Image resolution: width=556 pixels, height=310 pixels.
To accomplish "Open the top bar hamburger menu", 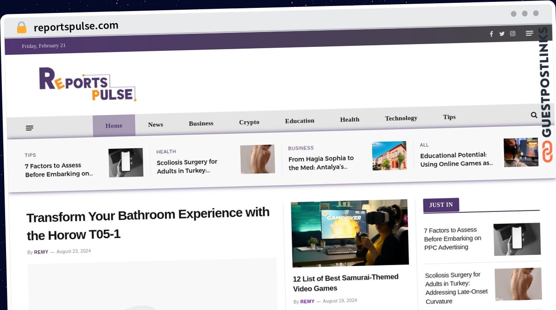I will [530, 33].
